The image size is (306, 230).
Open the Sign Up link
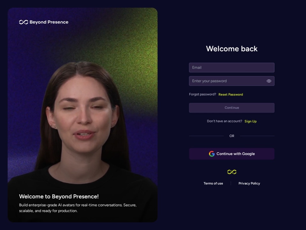[251, 121]
